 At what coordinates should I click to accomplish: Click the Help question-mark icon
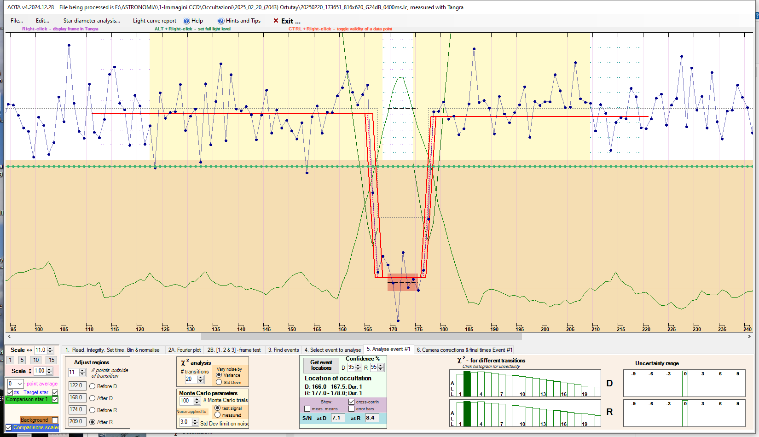click(x=186, y=21)
